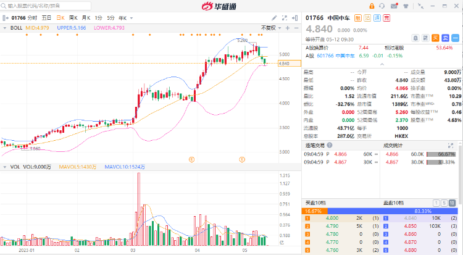
Task: Select the 1分 one-minute tab
Action: pyautogui.click(x=98, y=18)
